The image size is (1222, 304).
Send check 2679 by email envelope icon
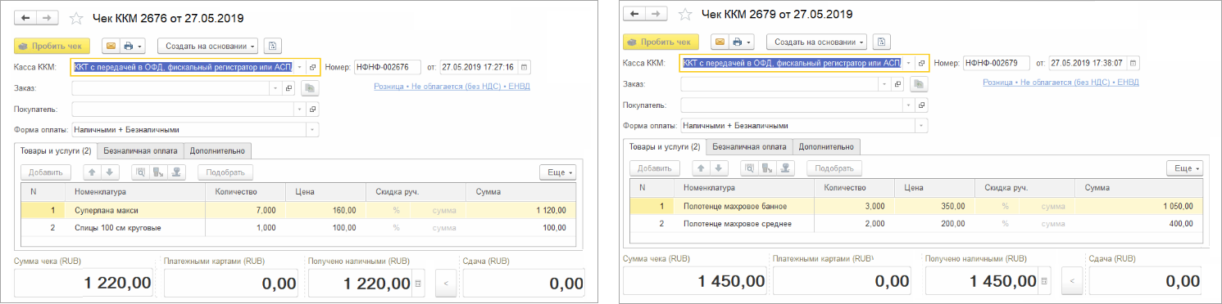point(720,42)
